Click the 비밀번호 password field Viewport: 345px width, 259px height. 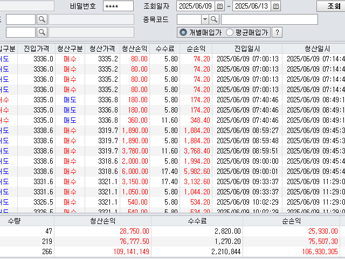(118, 6)
